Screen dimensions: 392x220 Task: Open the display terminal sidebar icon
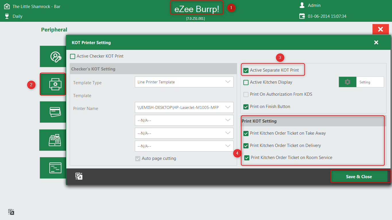pos(55,168)
